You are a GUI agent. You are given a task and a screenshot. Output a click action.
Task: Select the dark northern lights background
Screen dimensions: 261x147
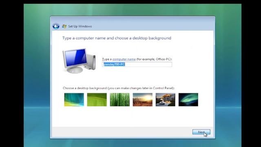(188, 100)
